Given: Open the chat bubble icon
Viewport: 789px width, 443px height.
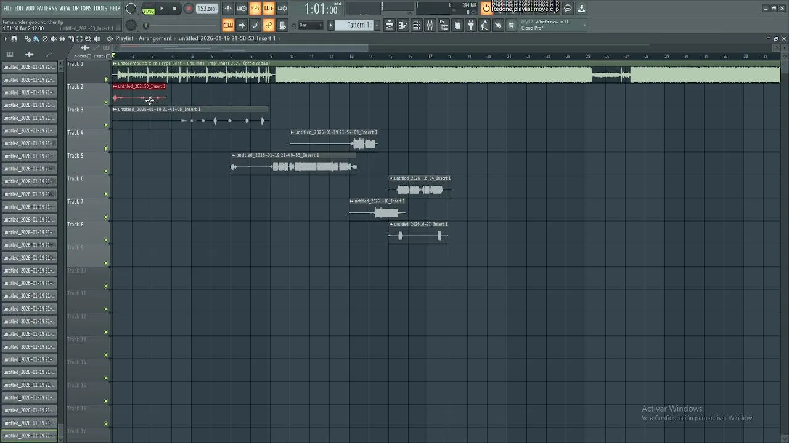Looking at the screenshot, I should click(x=568, y=8).
